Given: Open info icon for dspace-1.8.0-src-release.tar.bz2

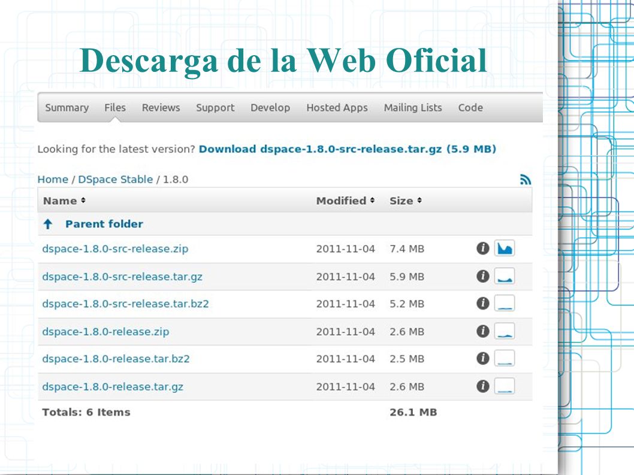Looking at the screenshot, I should (483, 303).
